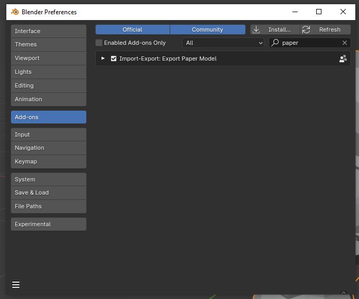This screenshot has width=359, height=299.
Task: Open the Interface preferences tab
Action: pyautogui.click(x=49, y=31)
